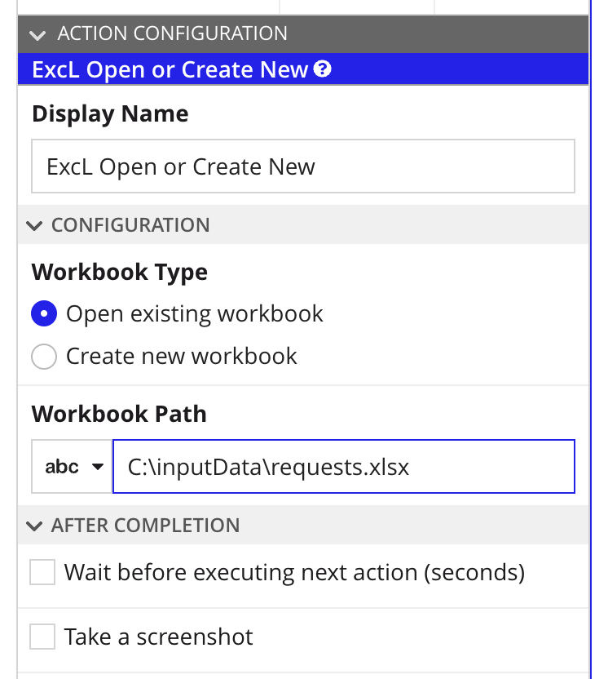This screenshot has width=608, height=679.
Task: Tick the Take a screenshot checkbox
Action: point(42,637)
